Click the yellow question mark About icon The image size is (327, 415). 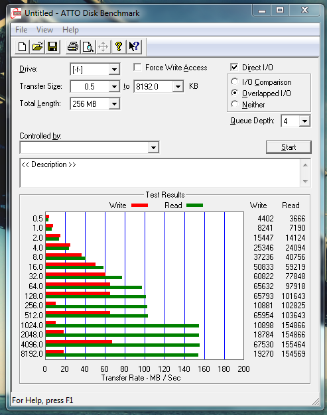pyautogui.click(x=119, y=47)
